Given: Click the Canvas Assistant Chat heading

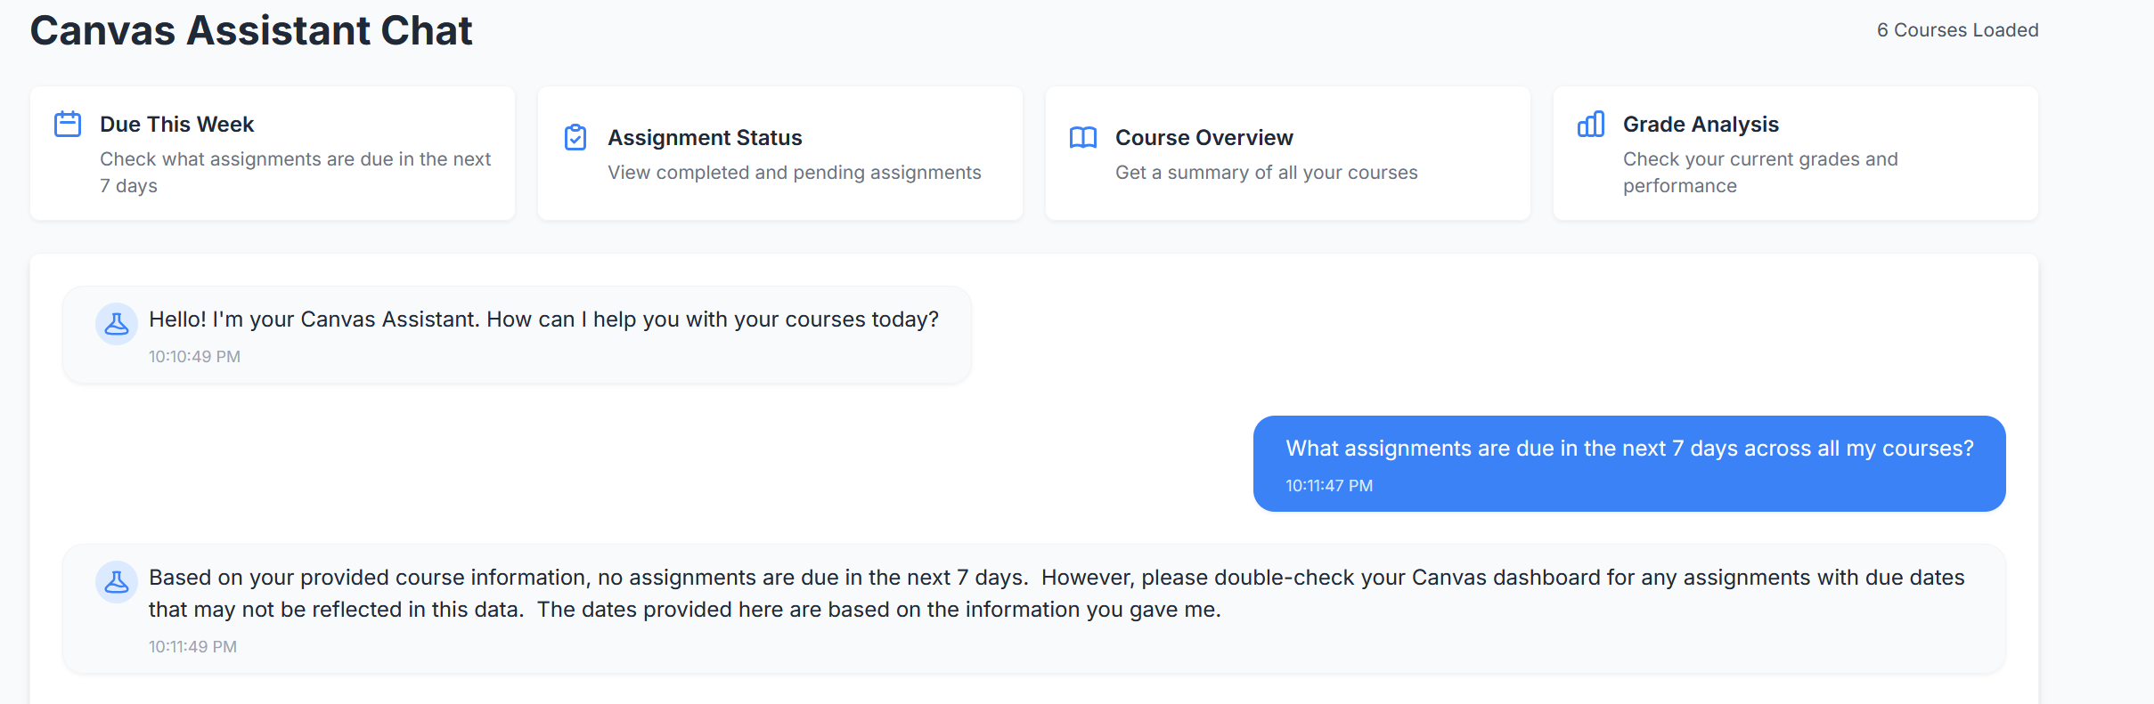Looking at the screenshot, I should point(251,30).
